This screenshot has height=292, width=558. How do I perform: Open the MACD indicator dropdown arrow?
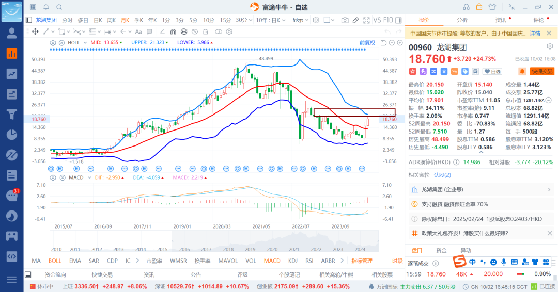coord(89,177)
